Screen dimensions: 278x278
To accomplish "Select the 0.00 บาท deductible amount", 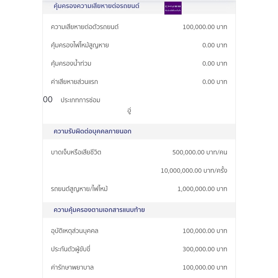I will pyautogui.click(x=215, y=82).
